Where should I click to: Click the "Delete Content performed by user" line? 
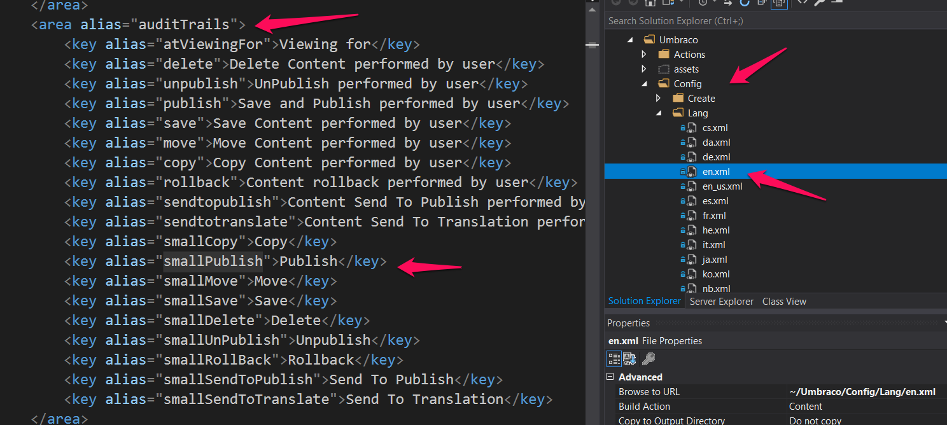tap(304, 64)
